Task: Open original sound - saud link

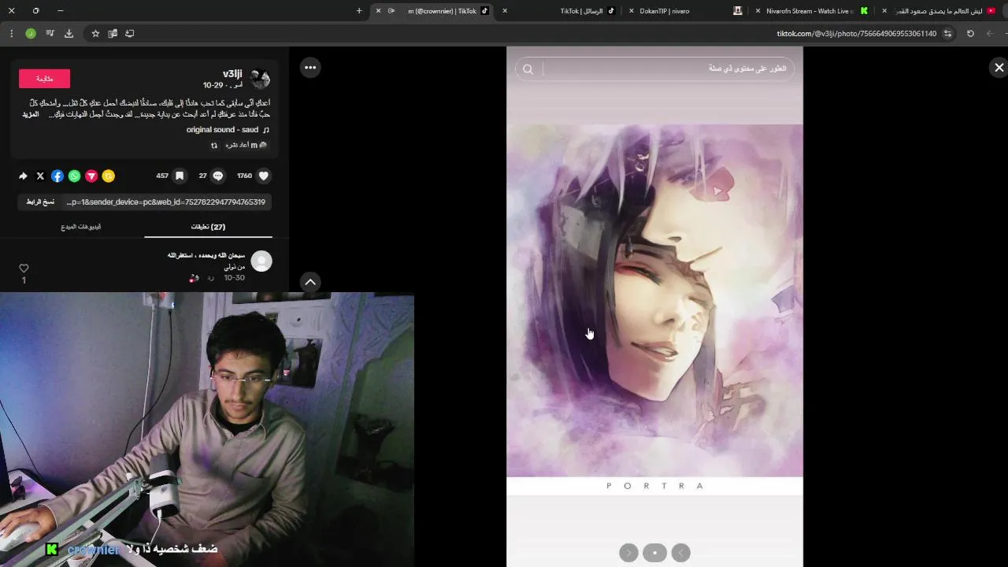Action: point(222,130)
